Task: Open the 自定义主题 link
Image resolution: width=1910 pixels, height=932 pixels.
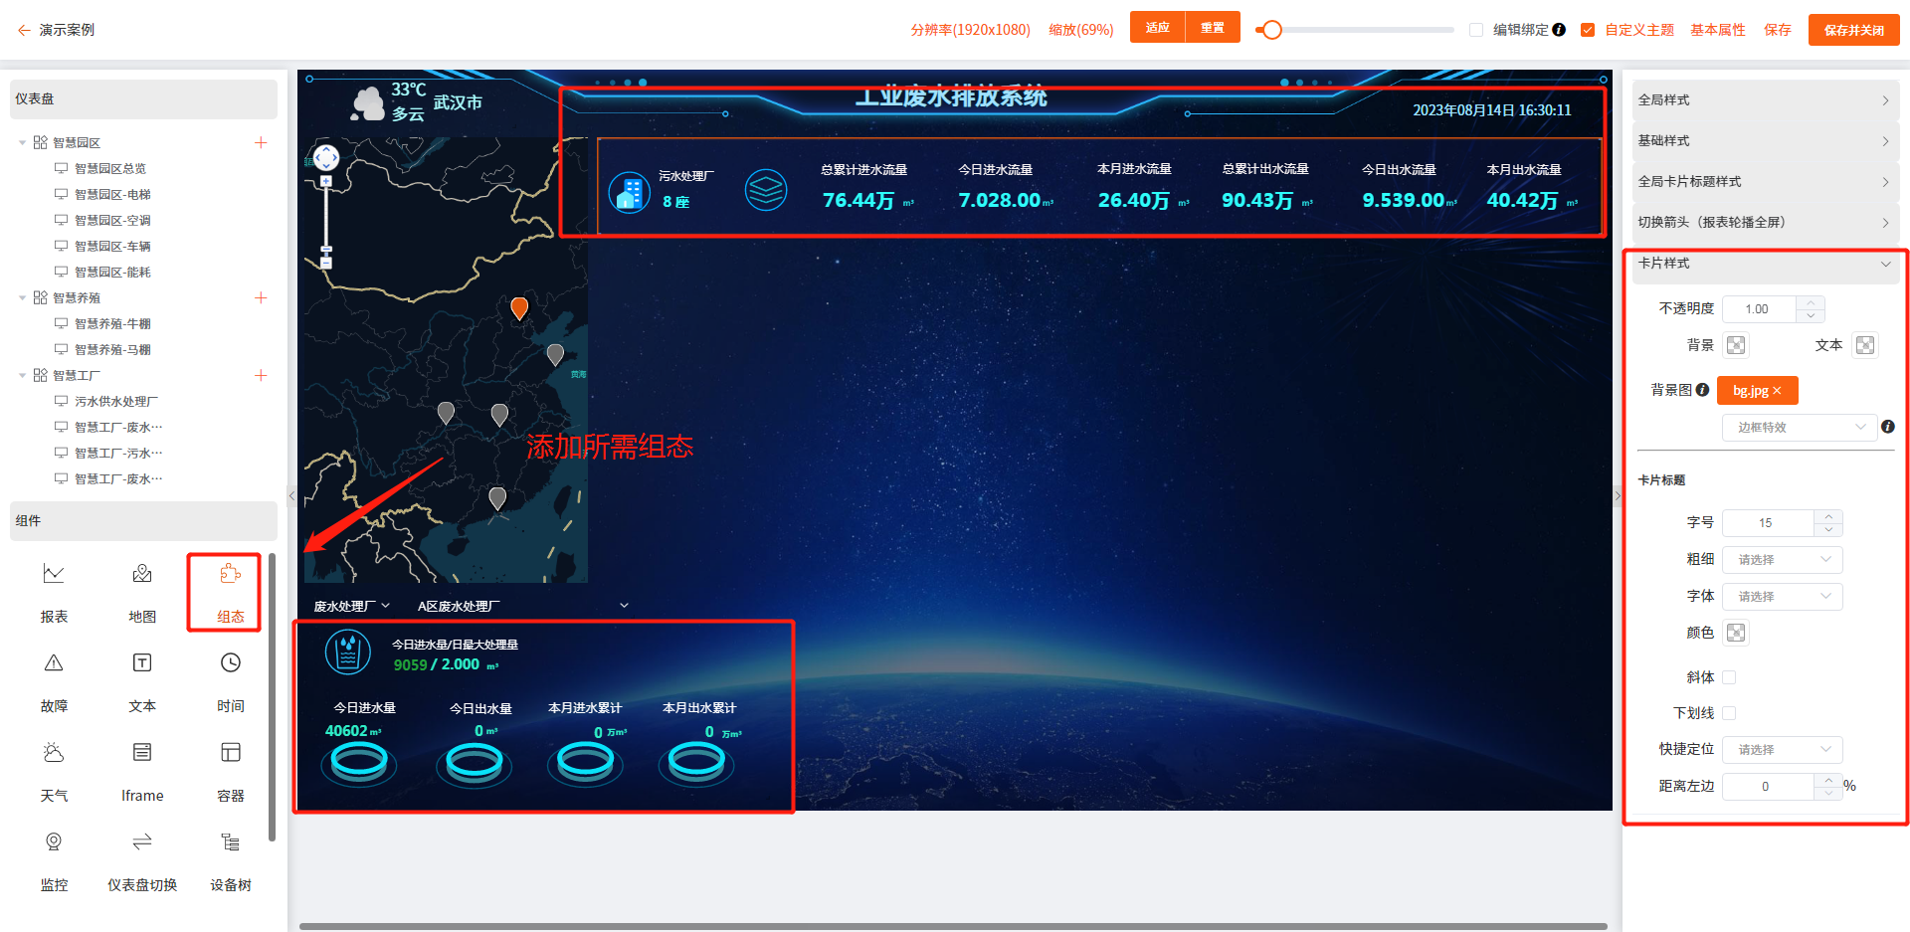Action: click(1639, 30)
